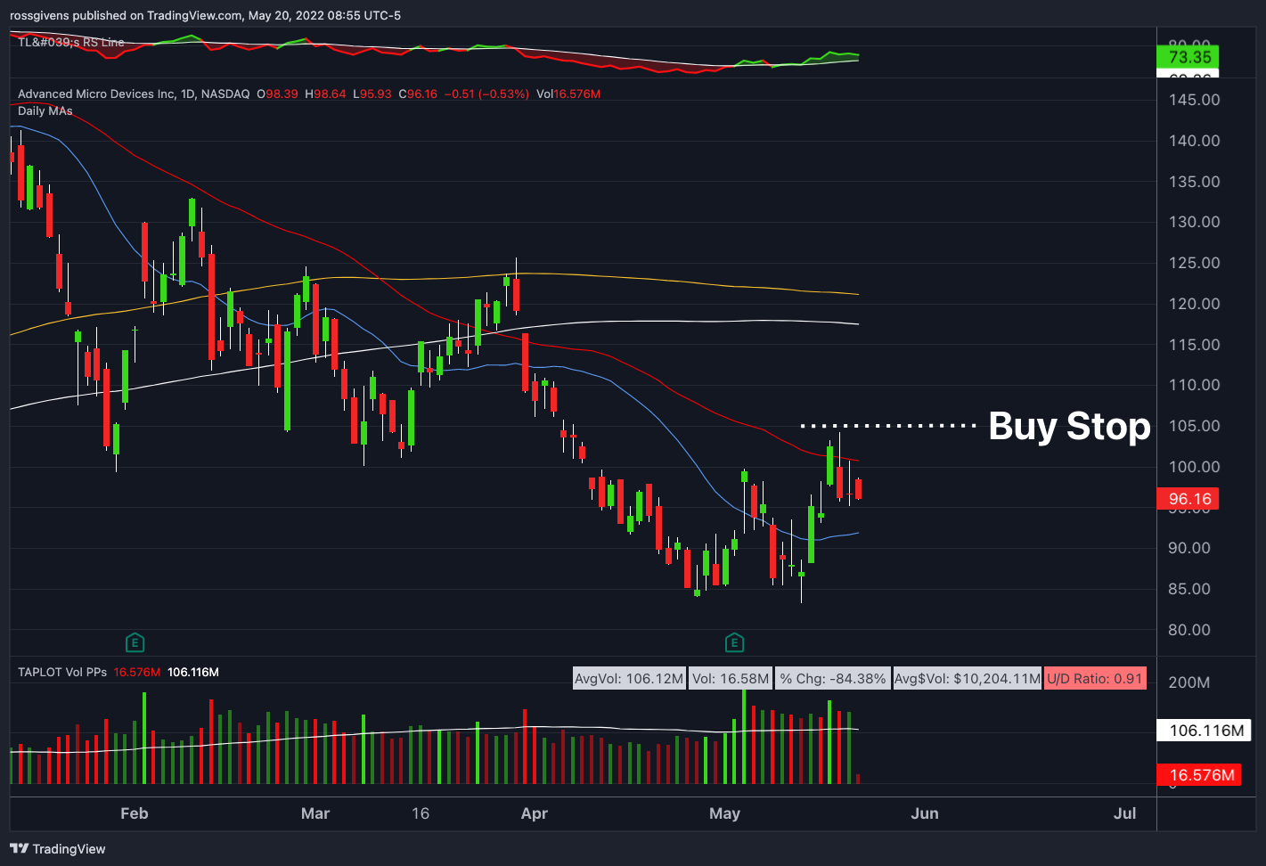
Task: Click the L95.93 low value in header
Action: tap(372, 94)
